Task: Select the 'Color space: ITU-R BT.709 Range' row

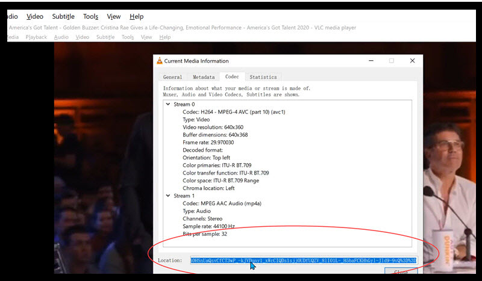Action: (221, 181)
